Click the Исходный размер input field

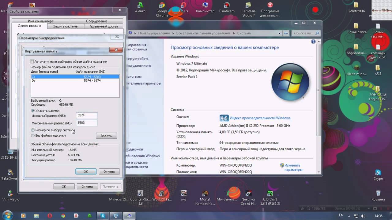87,116
